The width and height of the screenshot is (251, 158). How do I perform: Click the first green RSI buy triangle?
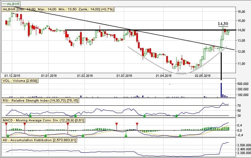tap(30, 116)
